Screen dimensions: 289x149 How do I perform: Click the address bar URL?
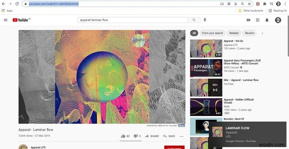(54, 4)
